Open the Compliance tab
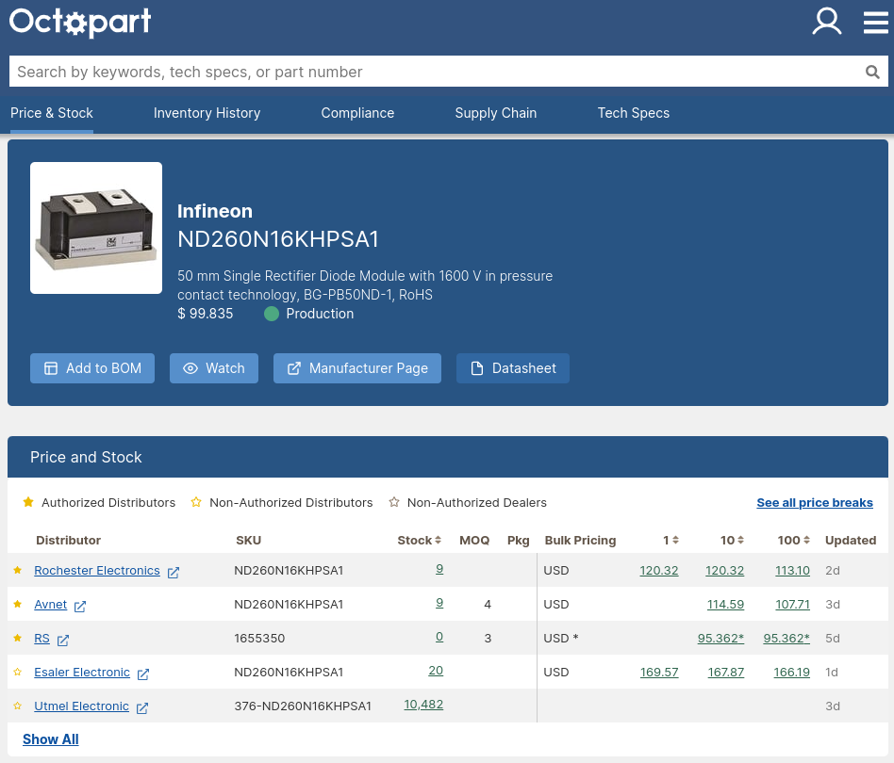The width and height of the screenshot is (894, 763). point(357,112)
